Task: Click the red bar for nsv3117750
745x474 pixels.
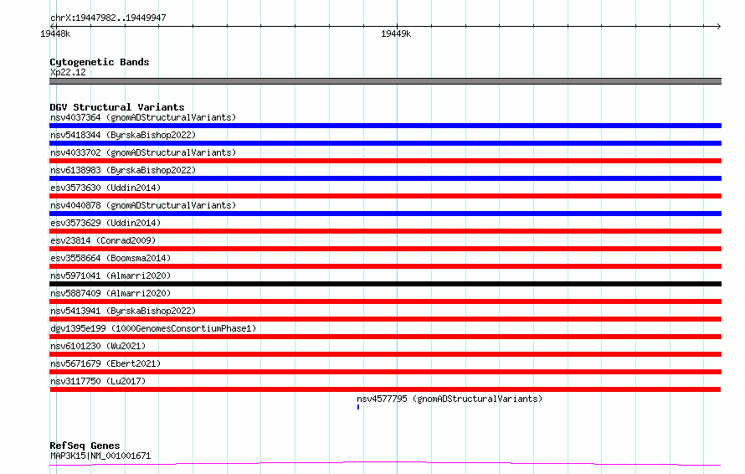Action: [385, 389]
